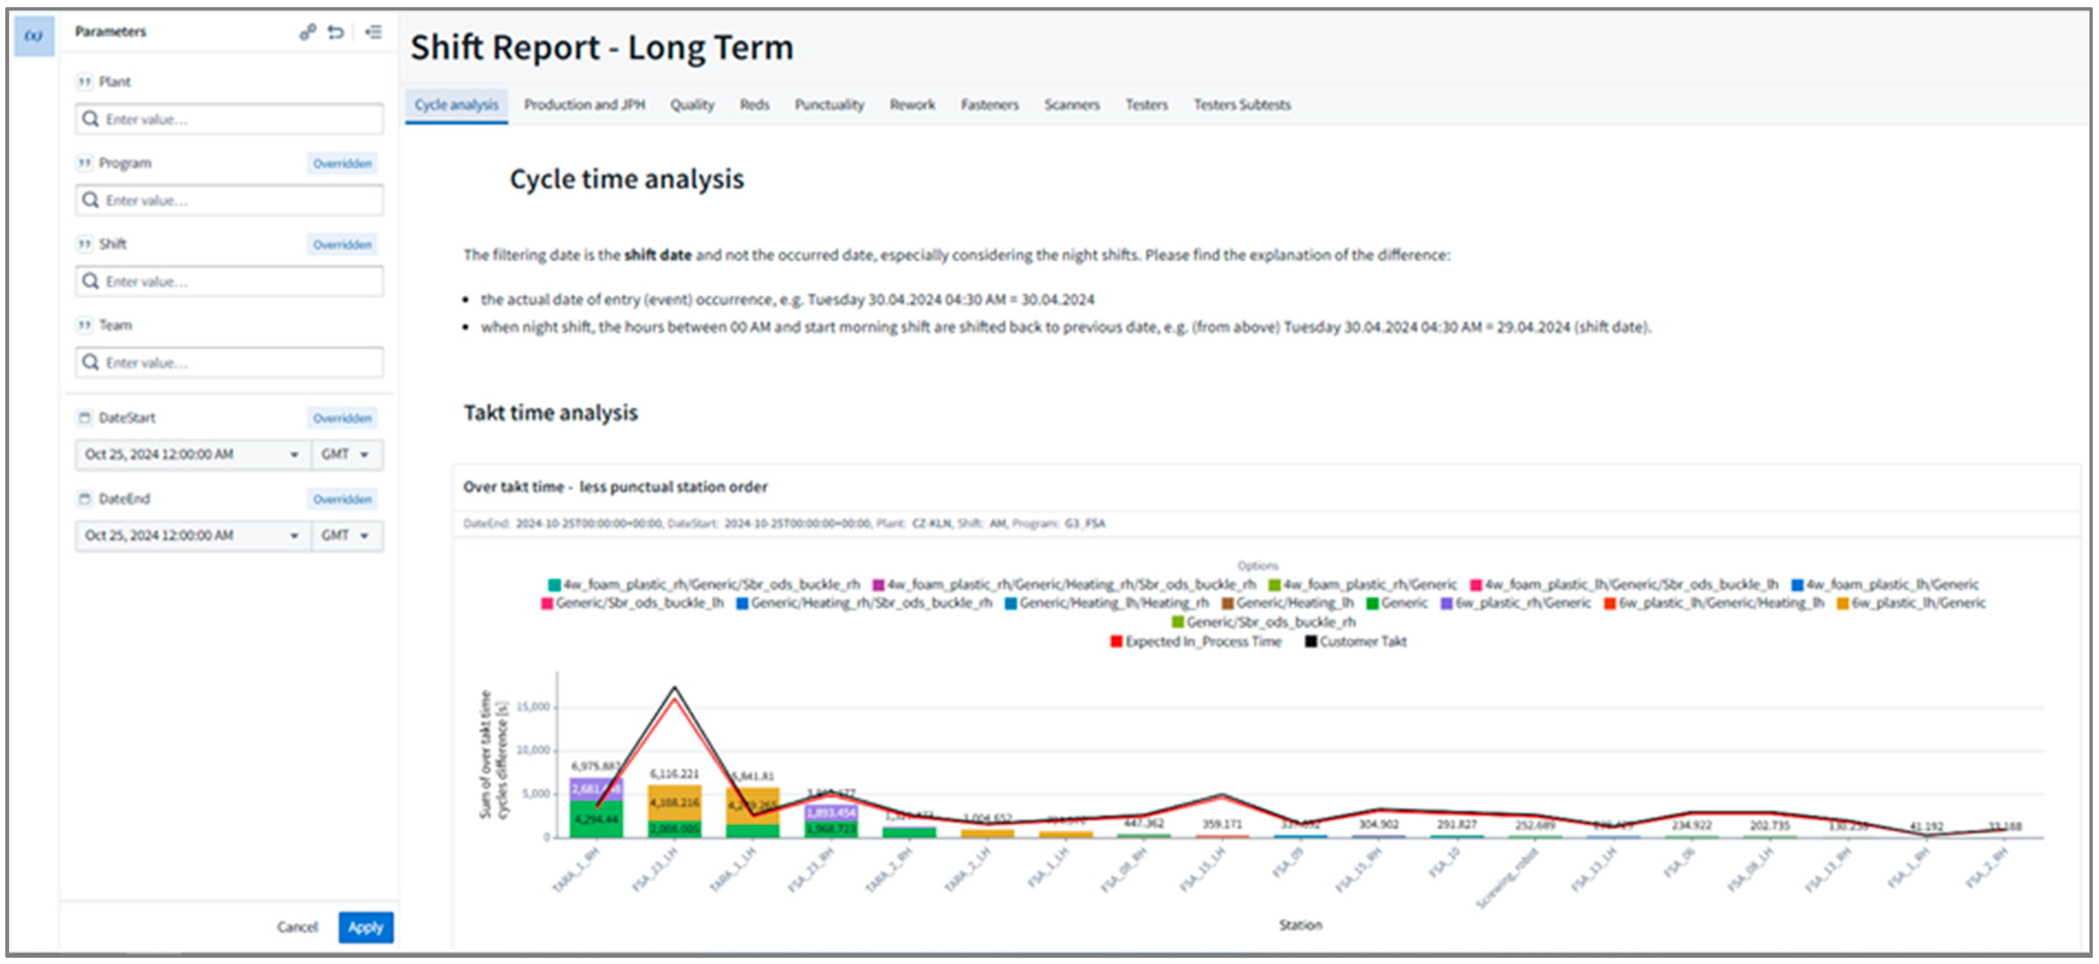Click the link parameters icon

pyautogui.click(x=306, y=32)
